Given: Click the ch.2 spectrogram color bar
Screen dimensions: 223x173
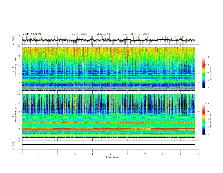Looking at the screenshot, I should (204, 119).
